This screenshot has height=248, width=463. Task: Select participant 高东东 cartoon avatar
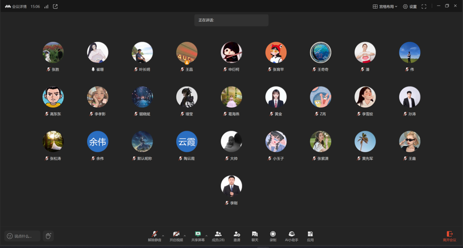point(53,97)
